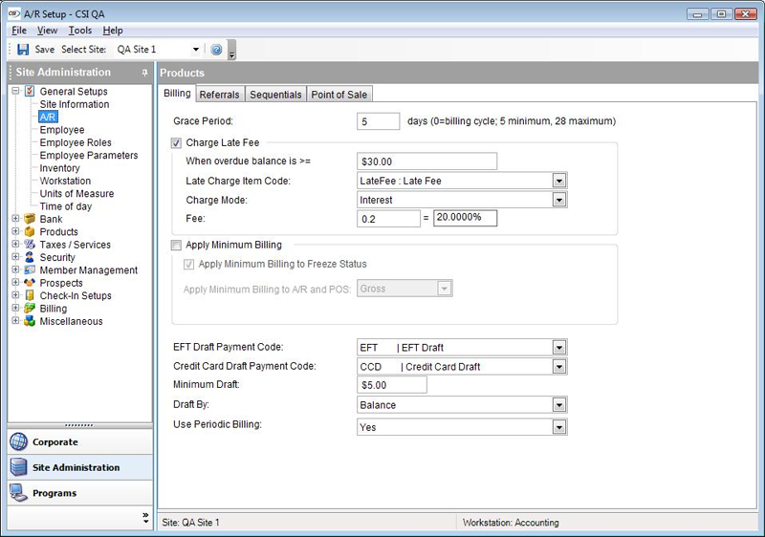Click the Save text button
This screenshot has width=765, height=537.
click(x=44, y=50)
